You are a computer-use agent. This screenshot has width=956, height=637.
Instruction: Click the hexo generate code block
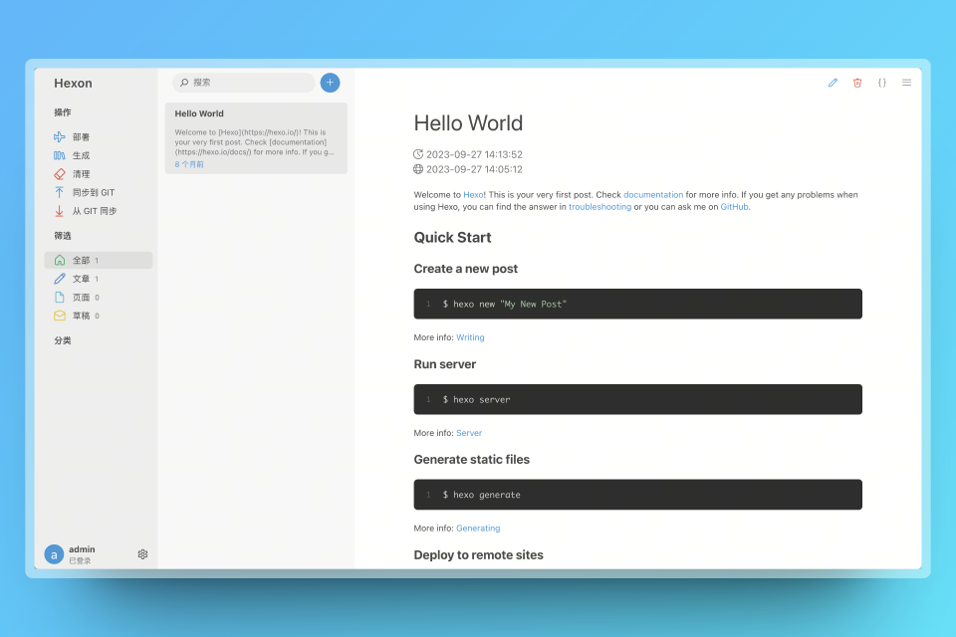click(x=637, y=495)
